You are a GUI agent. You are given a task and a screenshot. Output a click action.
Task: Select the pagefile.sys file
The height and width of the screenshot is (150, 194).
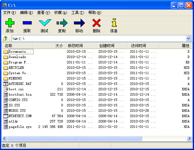click(20, 127)
